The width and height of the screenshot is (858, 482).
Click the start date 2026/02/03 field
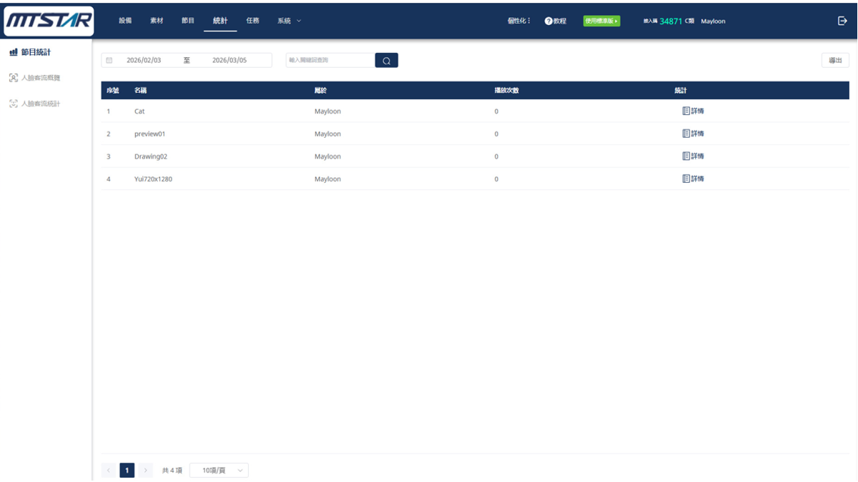[x=144, y=61]
